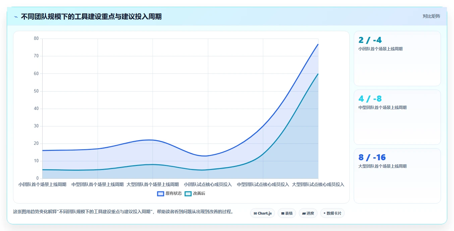Click the 改善后 legend label

199,193
